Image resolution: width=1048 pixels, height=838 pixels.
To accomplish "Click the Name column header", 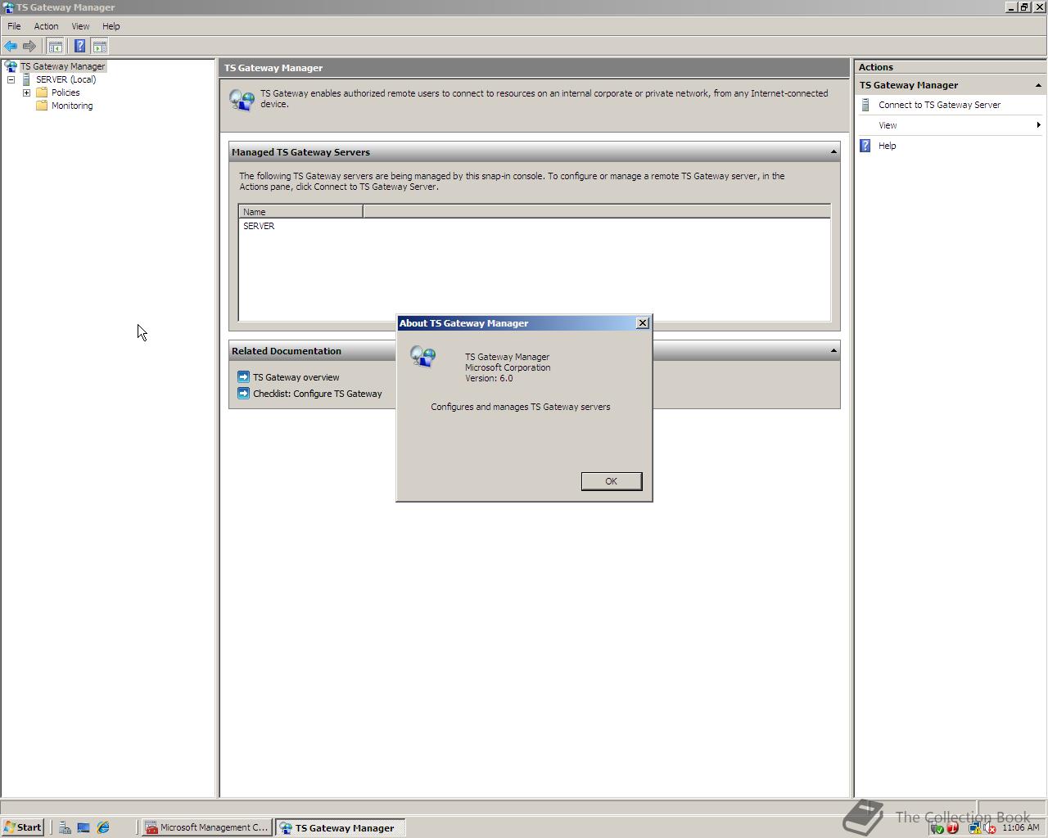I will tap(300, 212).
